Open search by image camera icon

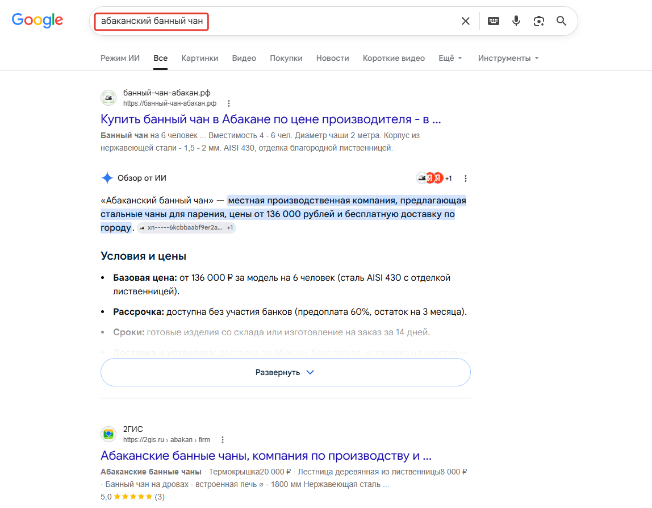[538, 21]
